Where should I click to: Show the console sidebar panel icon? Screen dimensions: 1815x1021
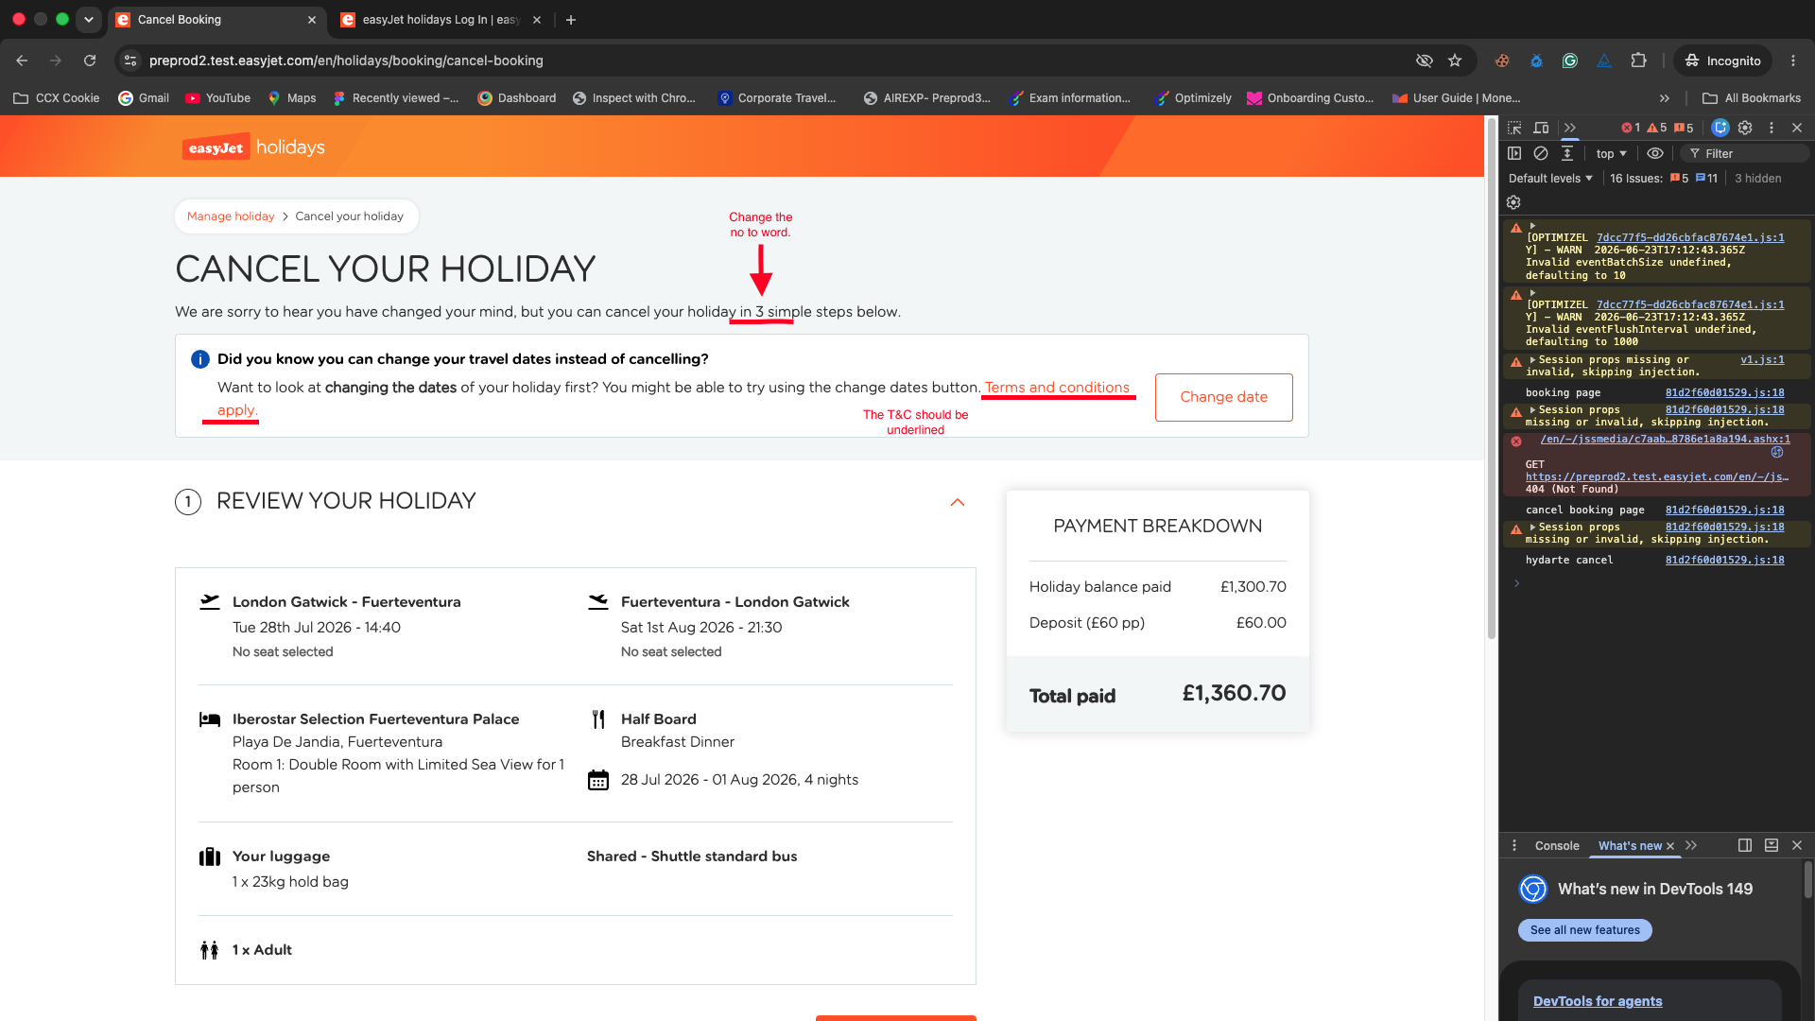point(1514,153)
